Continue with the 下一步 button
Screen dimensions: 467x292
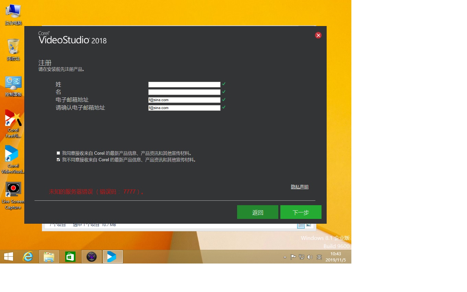301,212
